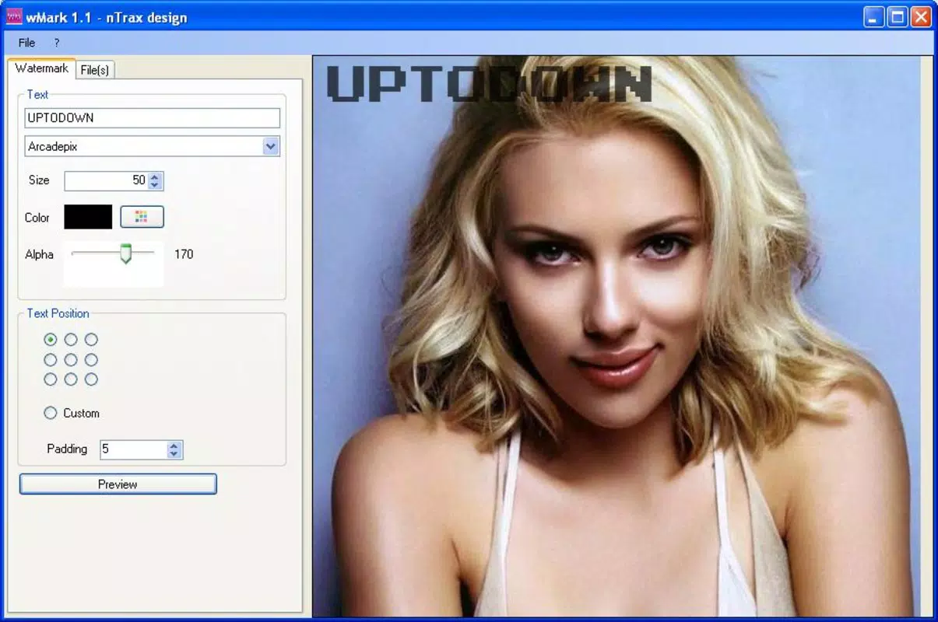938x622 pixels.
Task: Select center text position radio
Action: 71,360
